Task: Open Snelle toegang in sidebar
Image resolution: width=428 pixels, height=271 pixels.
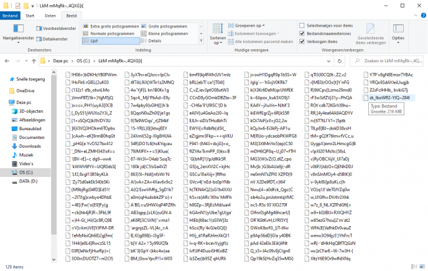Action: coord(27,79)
